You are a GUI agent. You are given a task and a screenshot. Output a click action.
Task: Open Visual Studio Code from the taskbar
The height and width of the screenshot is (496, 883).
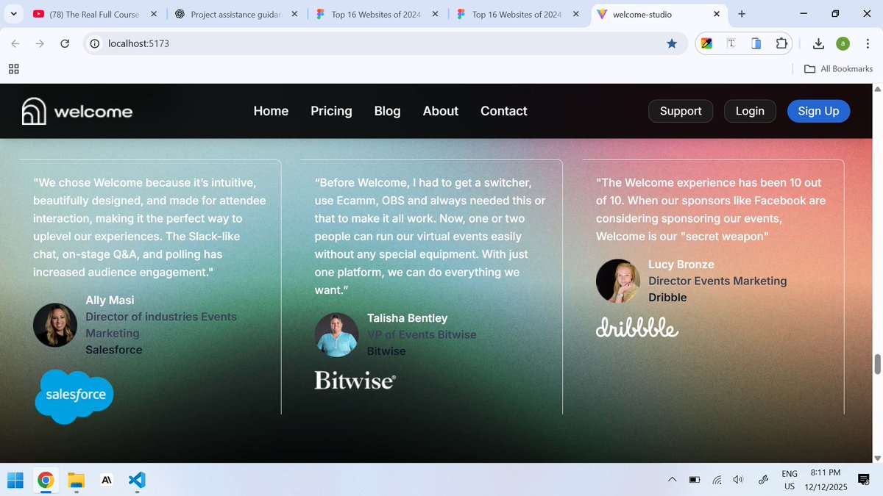136,481
